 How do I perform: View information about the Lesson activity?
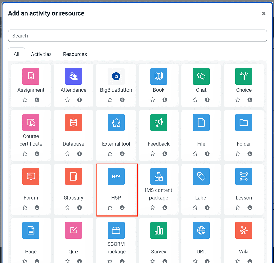tap(250, 207)
